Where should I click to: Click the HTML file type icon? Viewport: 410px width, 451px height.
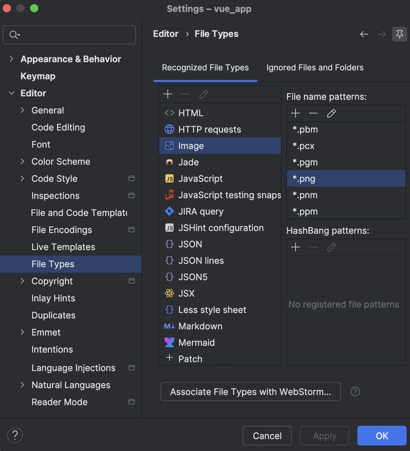coord(169,113)
